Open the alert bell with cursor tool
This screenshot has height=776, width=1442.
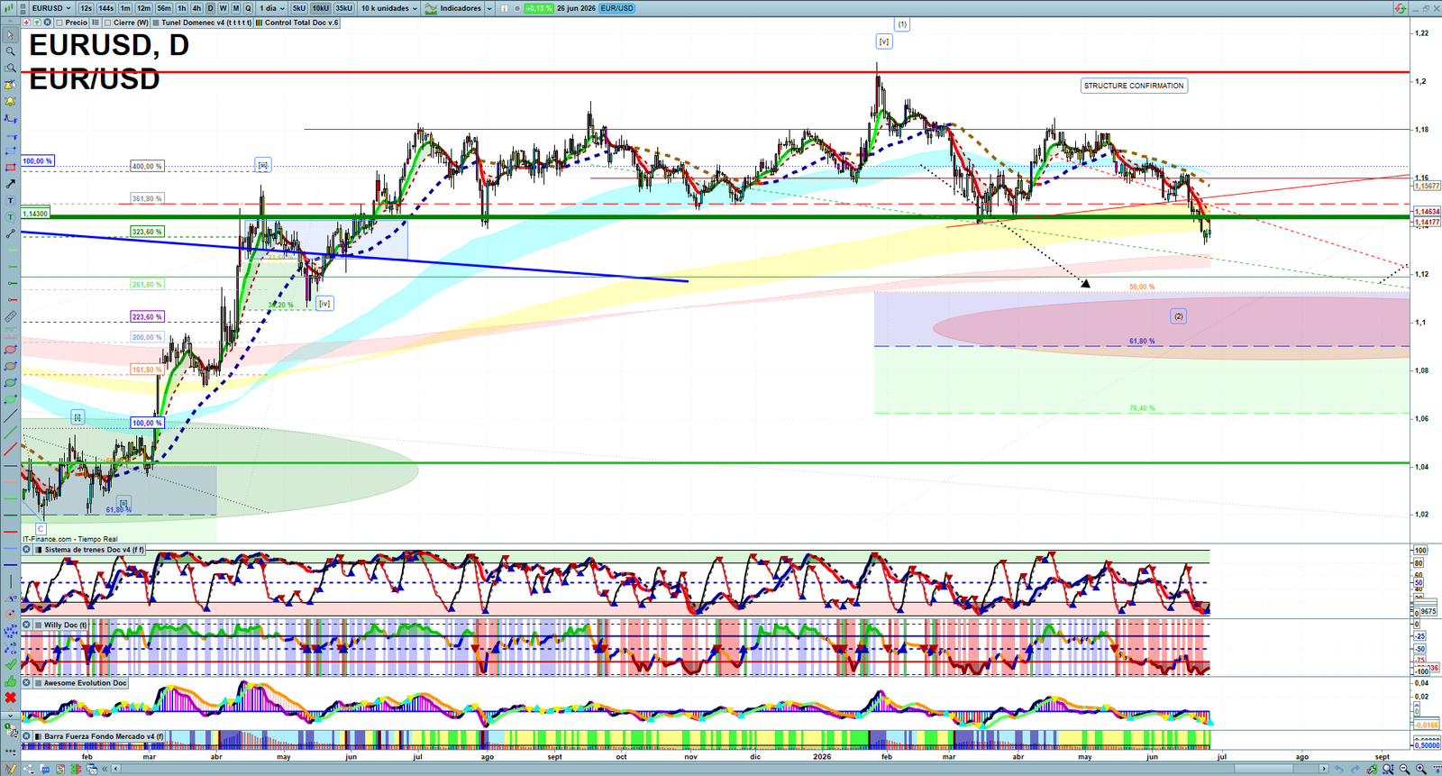(11, 85)
